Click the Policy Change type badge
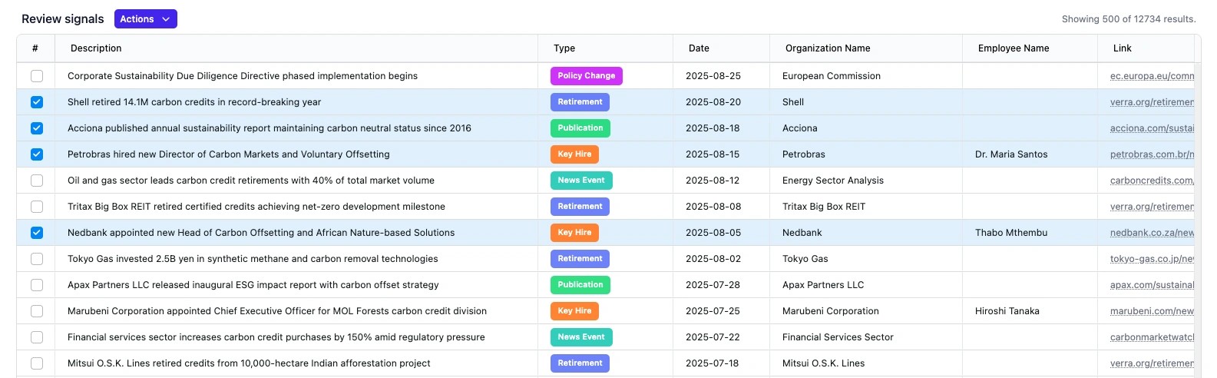This screenshot has height=378, width=1217. pyautogui.click(x=586, y=76)
